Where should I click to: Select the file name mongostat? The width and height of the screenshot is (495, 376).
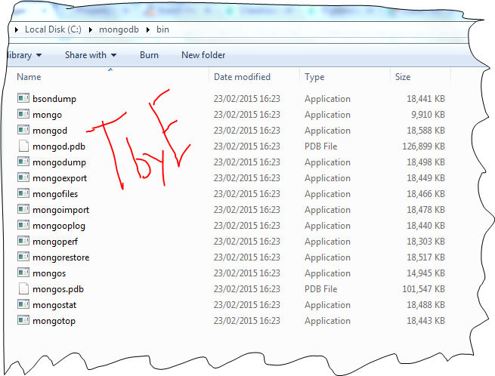click(x=54, y=305)
